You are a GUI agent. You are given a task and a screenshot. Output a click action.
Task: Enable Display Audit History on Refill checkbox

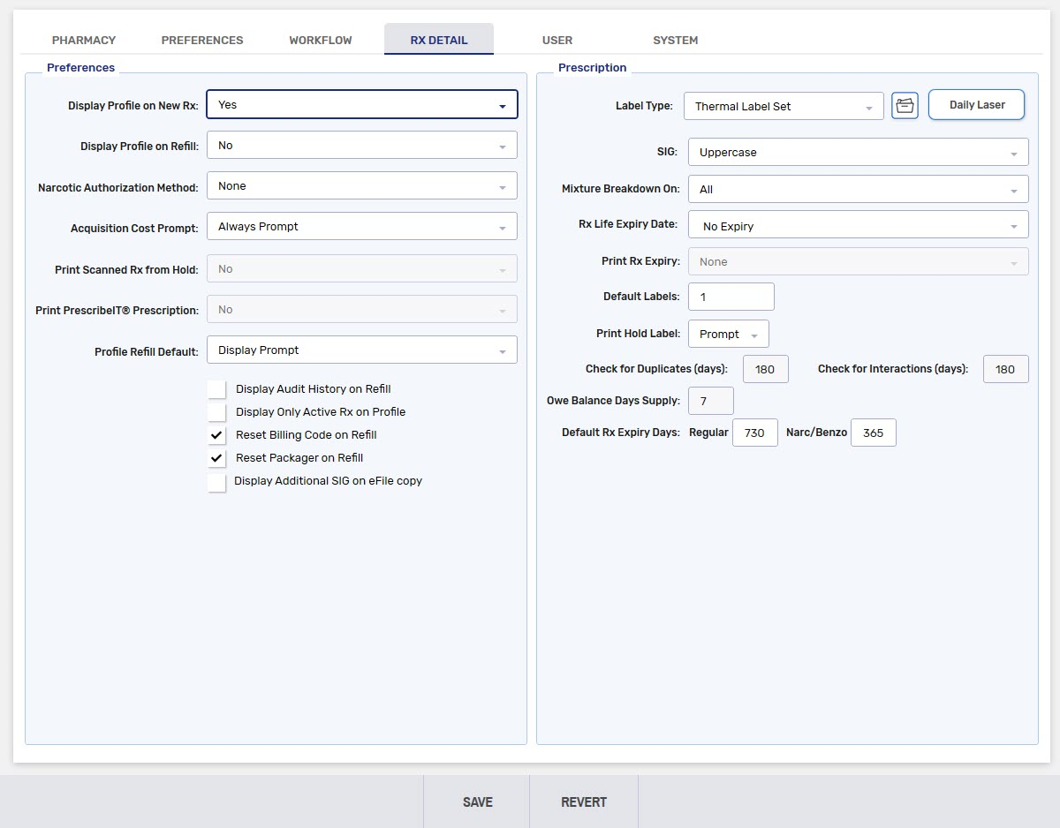[217, 389]
